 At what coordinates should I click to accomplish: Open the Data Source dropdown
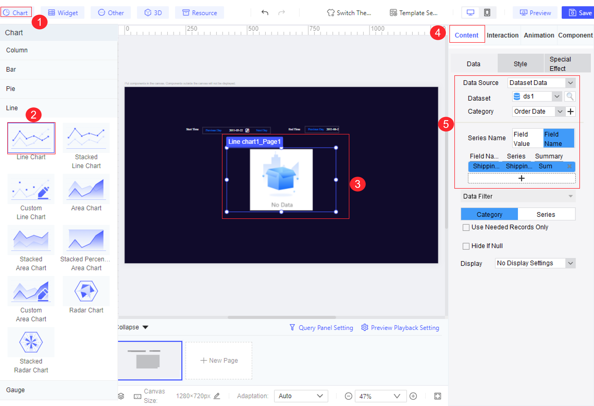(541, 83)
